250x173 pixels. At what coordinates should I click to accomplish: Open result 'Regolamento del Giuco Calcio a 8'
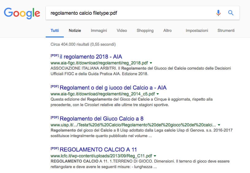click(102, 118)
